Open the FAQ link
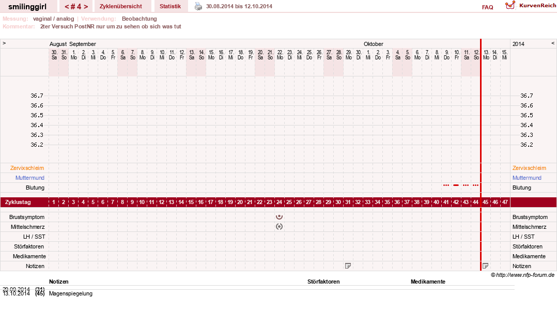The width and height of the screenshot is (557, 312). click(x=487, y=7)
